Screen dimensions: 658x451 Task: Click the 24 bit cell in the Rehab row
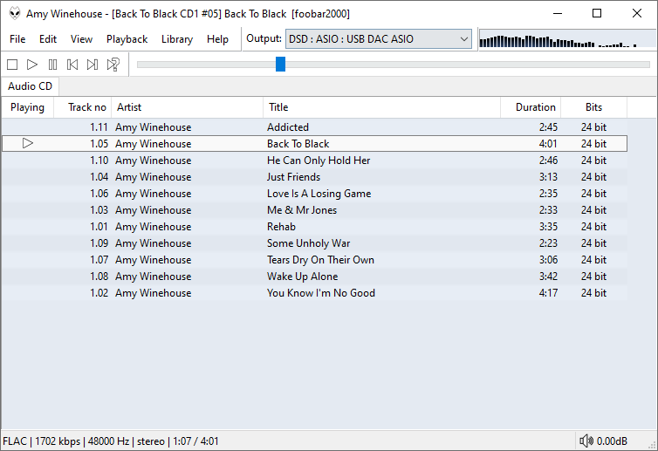pyautogui.click(x=593, y=227)
